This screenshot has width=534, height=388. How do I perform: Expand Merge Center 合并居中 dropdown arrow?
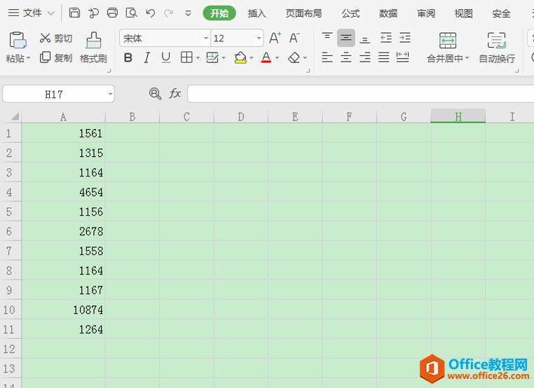pyautogui.click(x=467, y=58)
